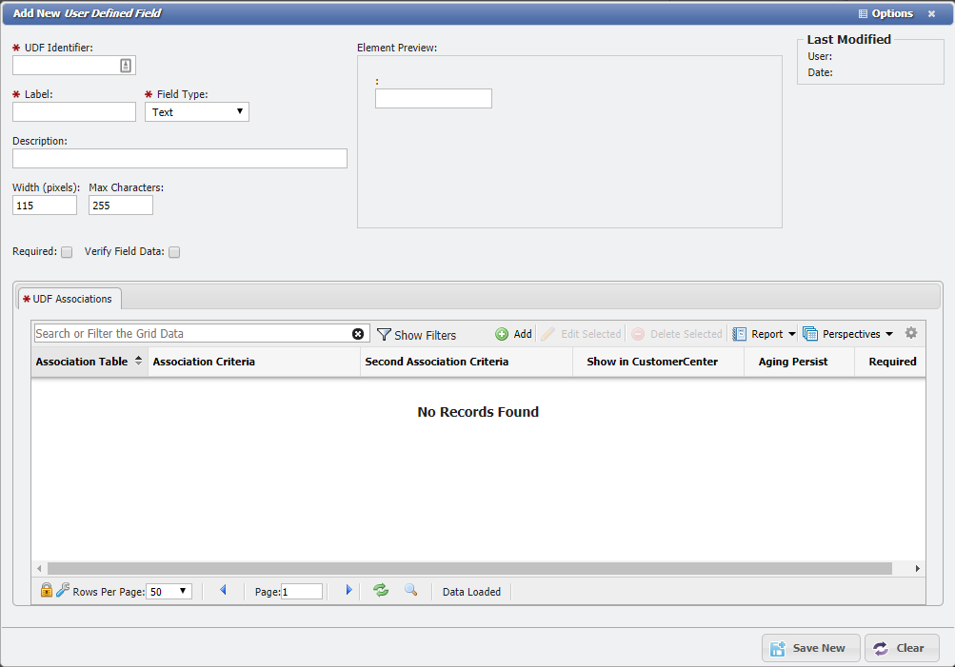Click the wrench column configuration icon

pyautogui.click(x=62, y=590)
